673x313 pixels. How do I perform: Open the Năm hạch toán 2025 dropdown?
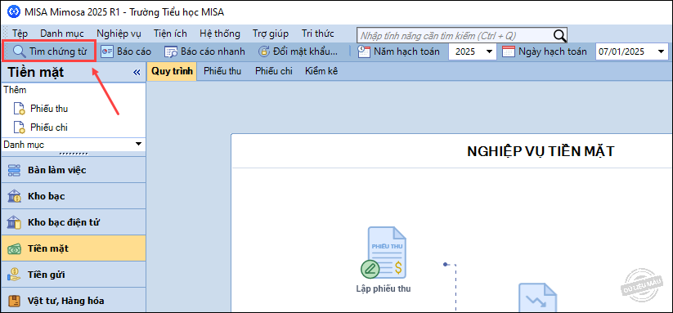(x=489, y=51)
